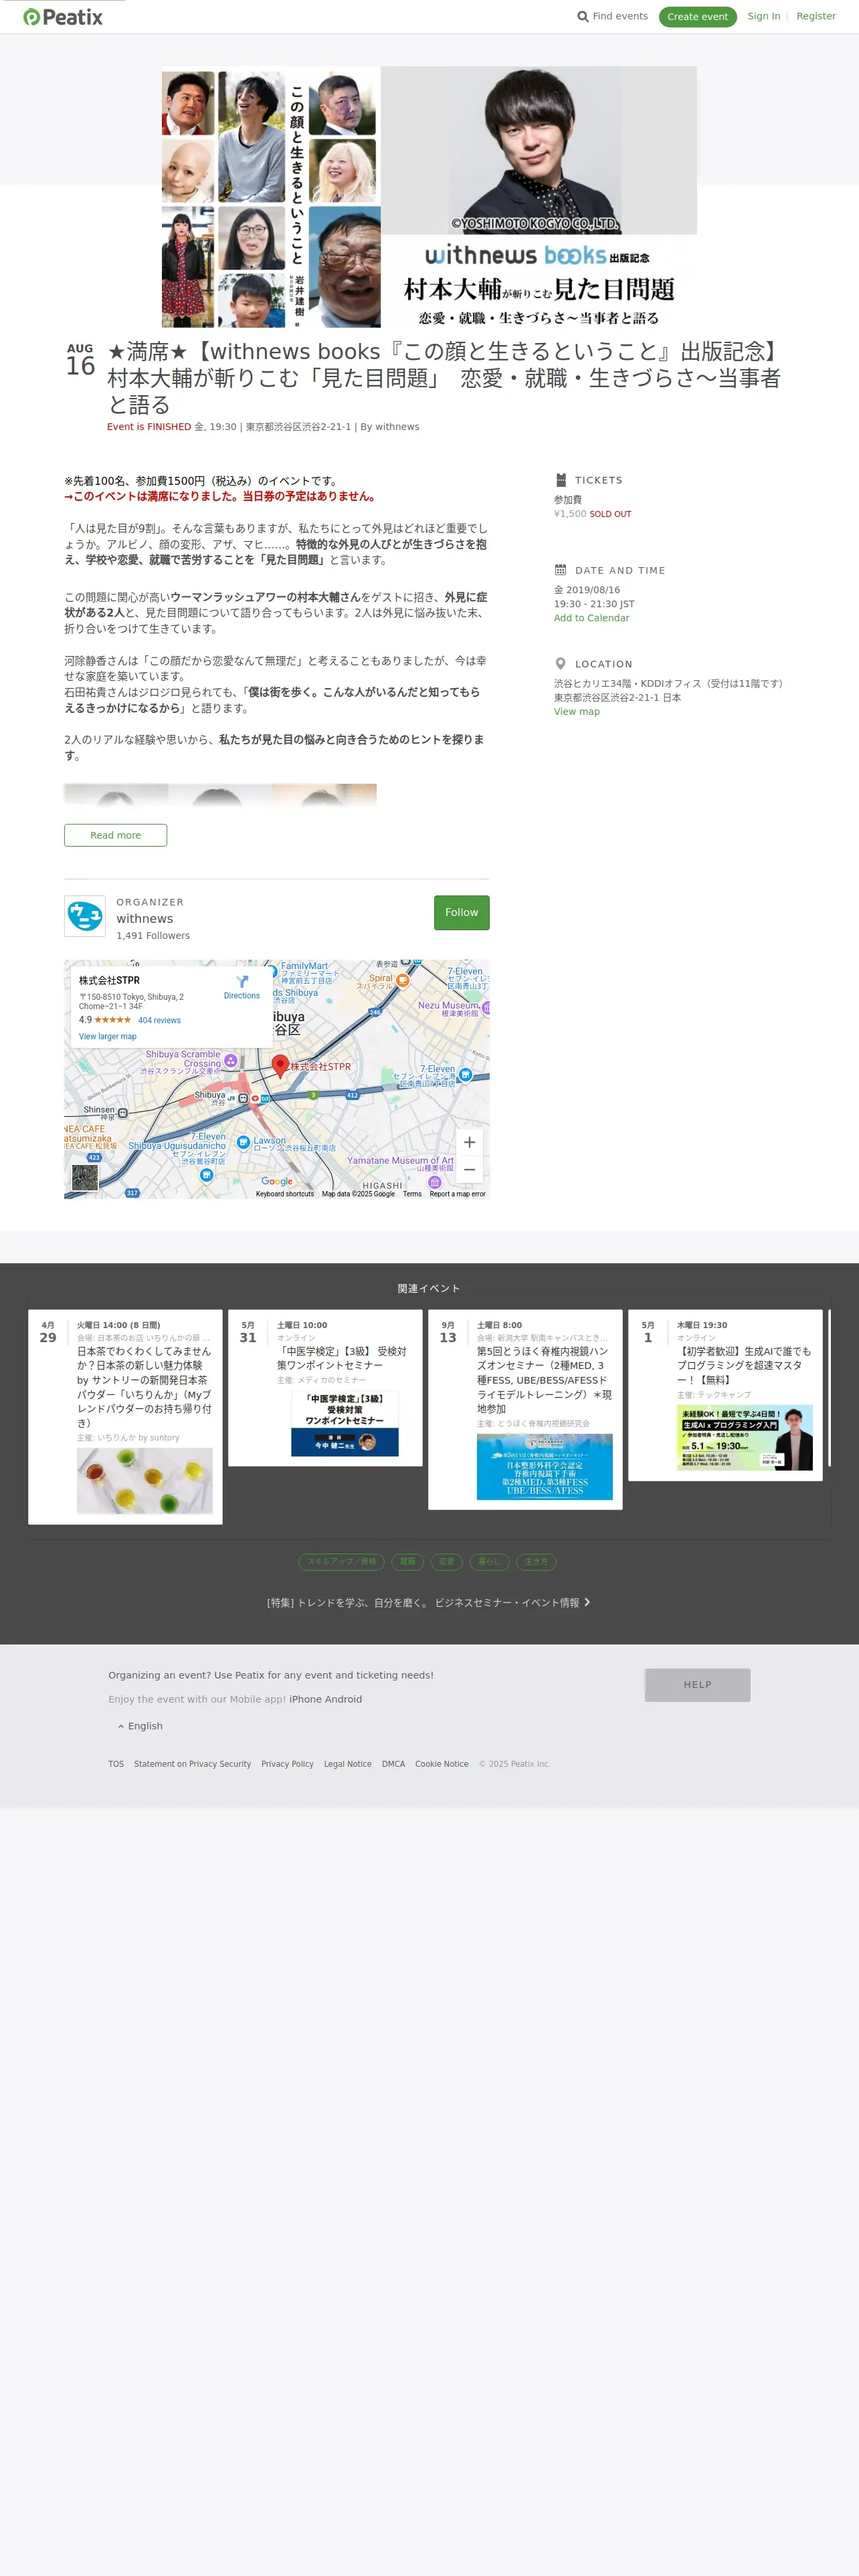Click the Location pin icon
Screen dimensions: 859x2576
[561, 664]
